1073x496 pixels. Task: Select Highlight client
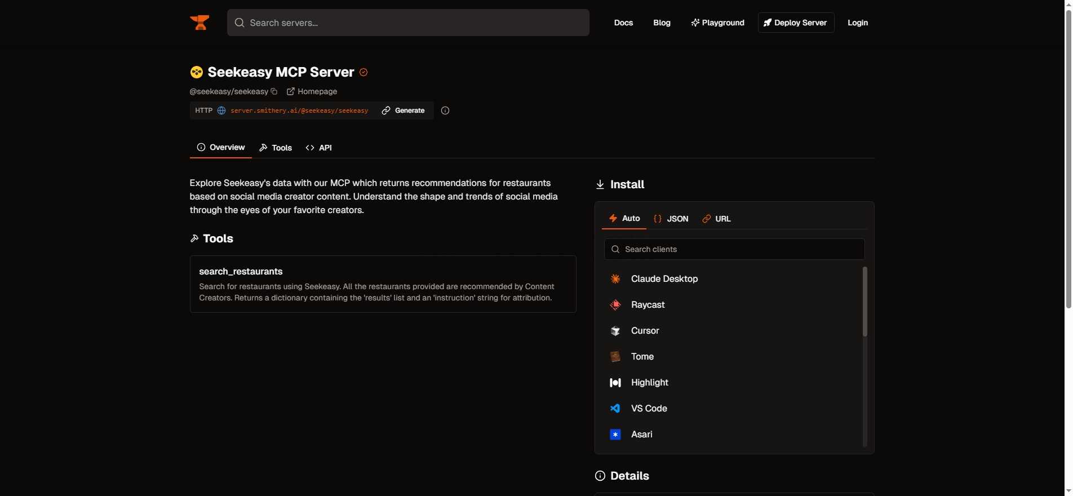coord(733,383)
